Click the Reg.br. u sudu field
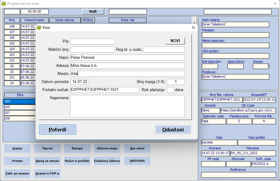 (164, 50)
